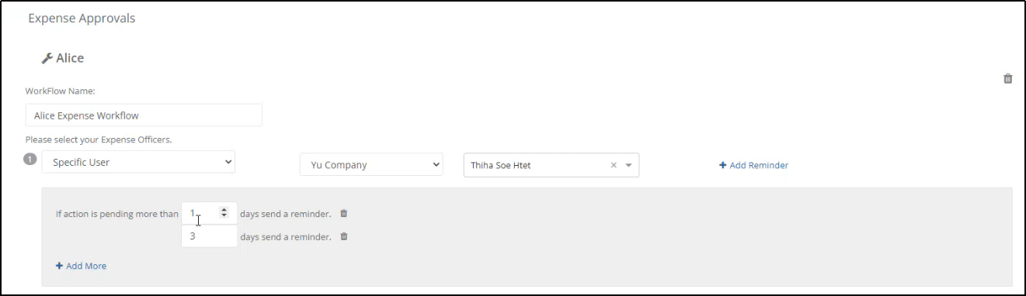Click the plus icon of Add More
This screenshot has height=296, width=1026.
point(59,266)
